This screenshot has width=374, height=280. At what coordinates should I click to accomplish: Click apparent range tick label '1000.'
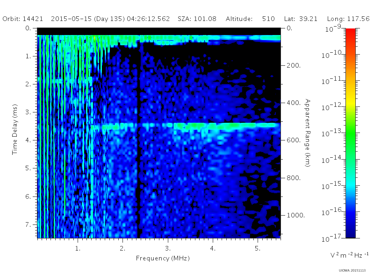(295, 215)
